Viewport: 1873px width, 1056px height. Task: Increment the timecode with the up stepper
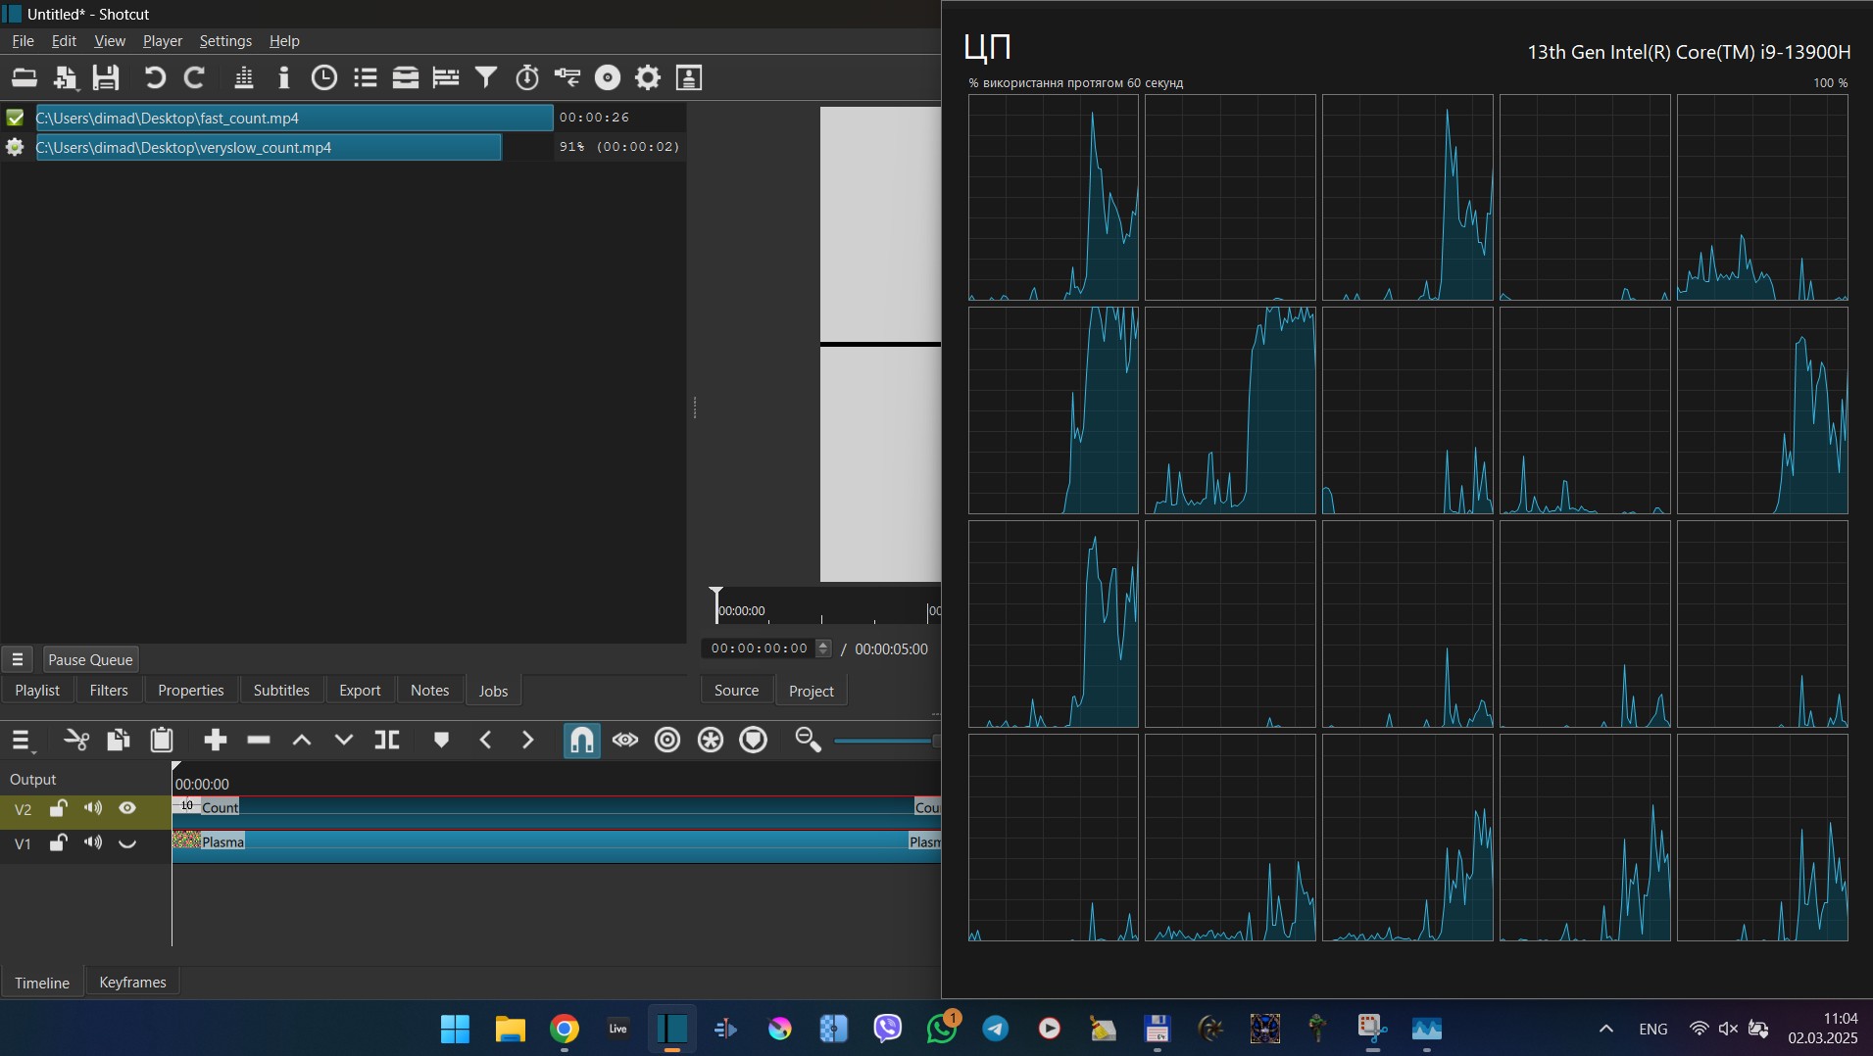pos(821,644)
